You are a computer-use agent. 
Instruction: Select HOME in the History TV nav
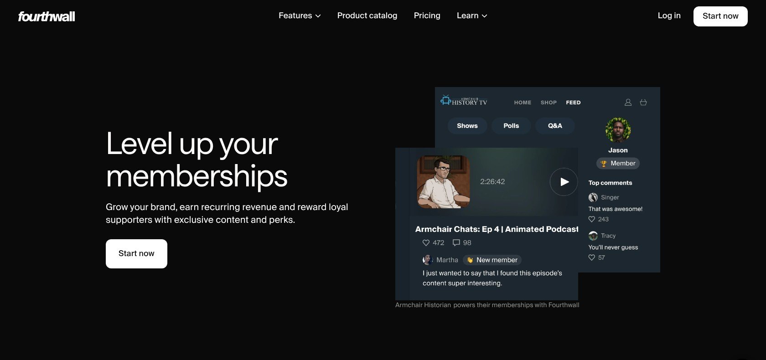pyautogui.click(x=523, y=103)
